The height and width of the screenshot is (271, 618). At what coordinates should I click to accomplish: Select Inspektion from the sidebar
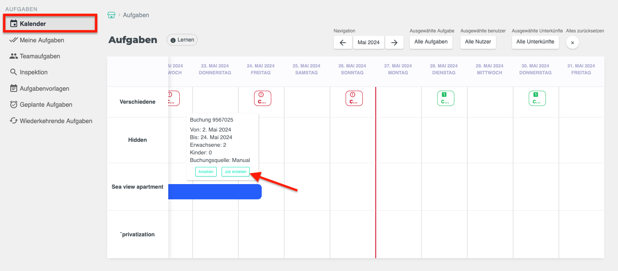[34, 72]
